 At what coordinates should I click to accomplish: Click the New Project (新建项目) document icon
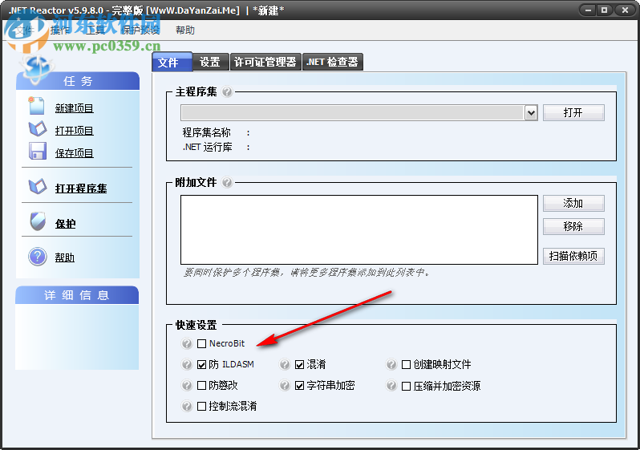(x=36, y=106)
